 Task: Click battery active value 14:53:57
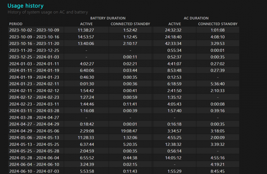86,37
